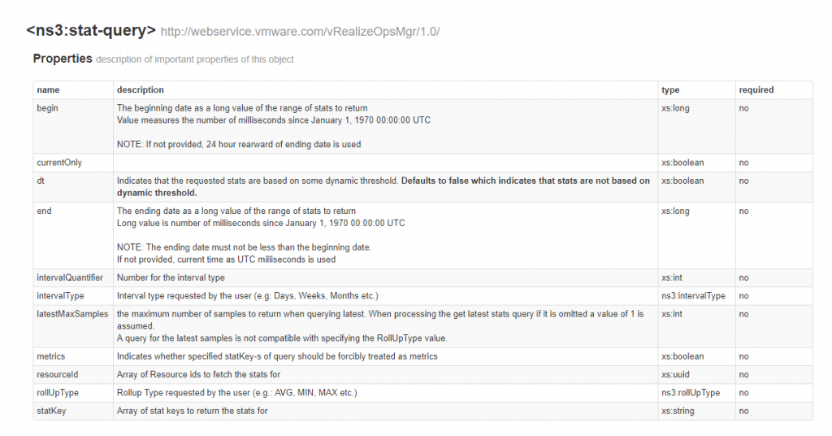
Task: Click the 'description' column header
Action: [x=141, y=89]
